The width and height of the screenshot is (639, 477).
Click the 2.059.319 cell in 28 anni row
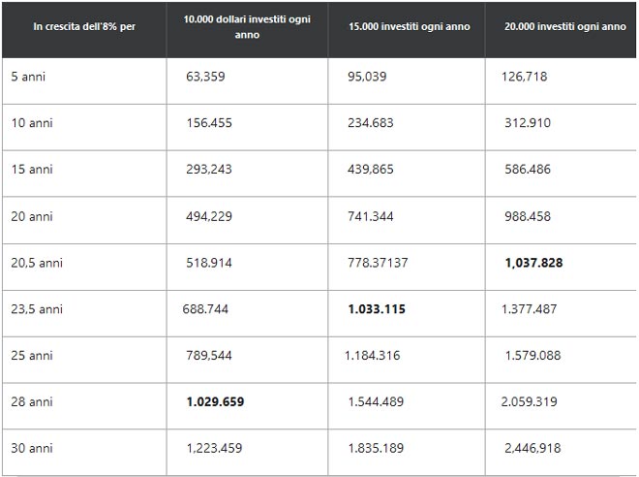pos(531,402)
